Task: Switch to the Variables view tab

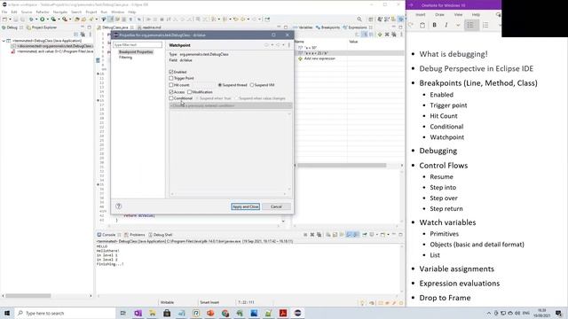Action: point(303,27)
